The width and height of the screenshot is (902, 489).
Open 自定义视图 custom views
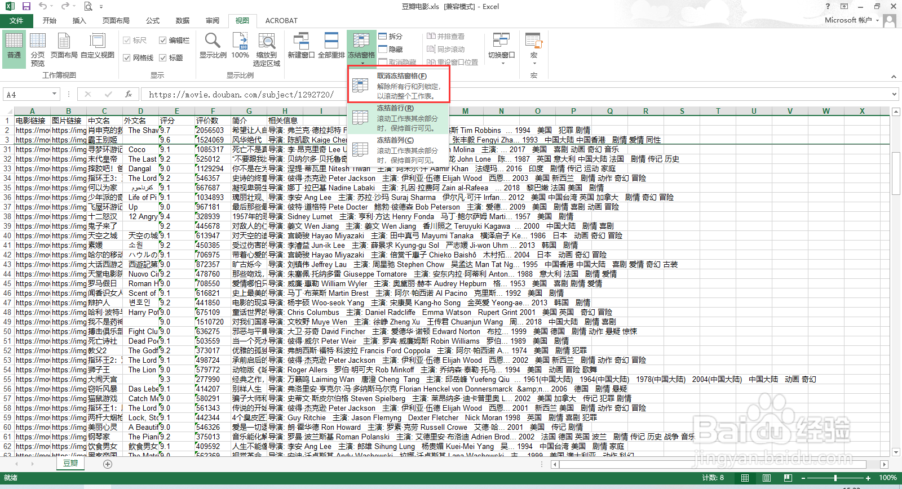click(98, 46)
